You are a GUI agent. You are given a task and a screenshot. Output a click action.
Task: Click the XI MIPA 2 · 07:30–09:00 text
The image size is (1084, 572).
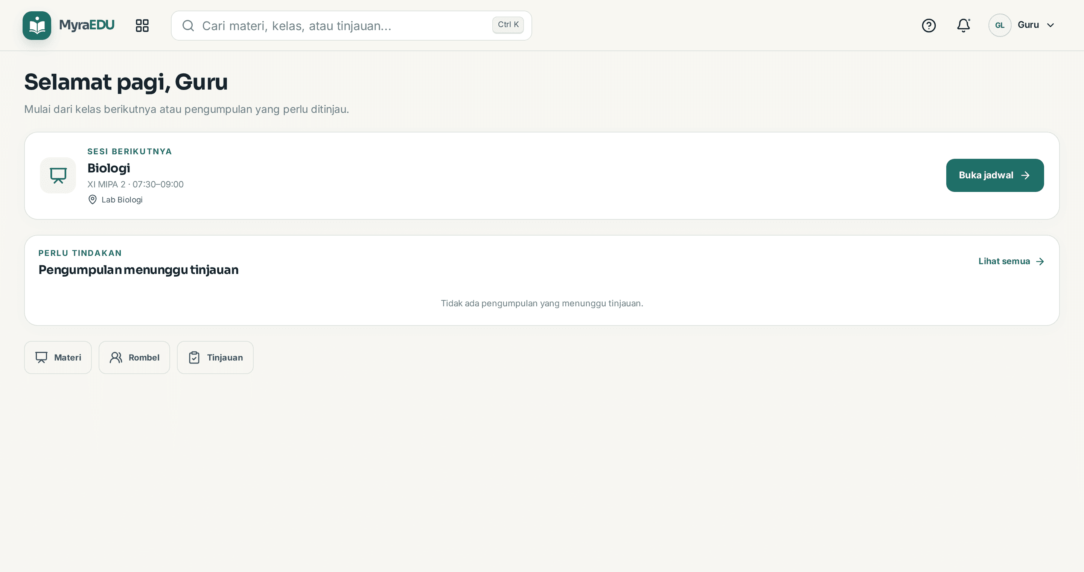(x=135, y=184)
